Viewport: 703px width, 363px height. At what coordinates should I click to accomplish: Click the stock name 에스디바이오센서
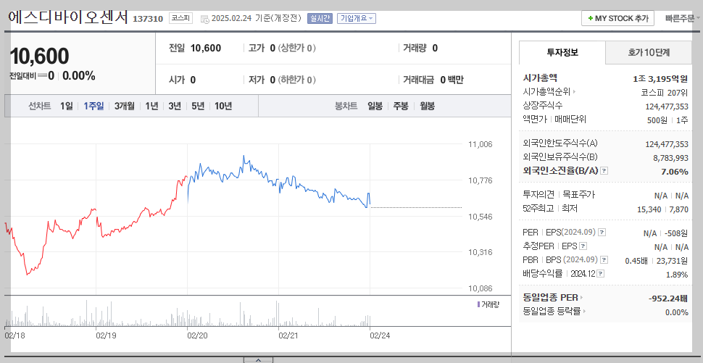pos(68,17)
